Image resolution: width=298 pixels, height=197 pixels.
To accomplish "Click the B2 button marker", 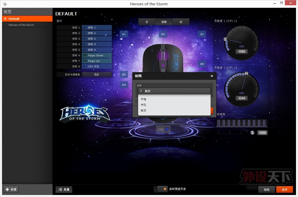I will point(202,34).
